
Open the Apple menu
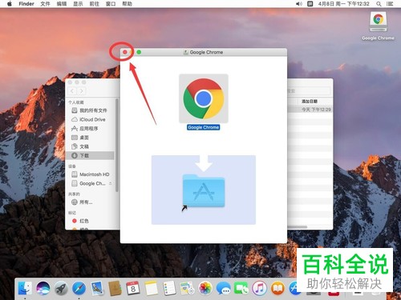(x=10, y=4)
